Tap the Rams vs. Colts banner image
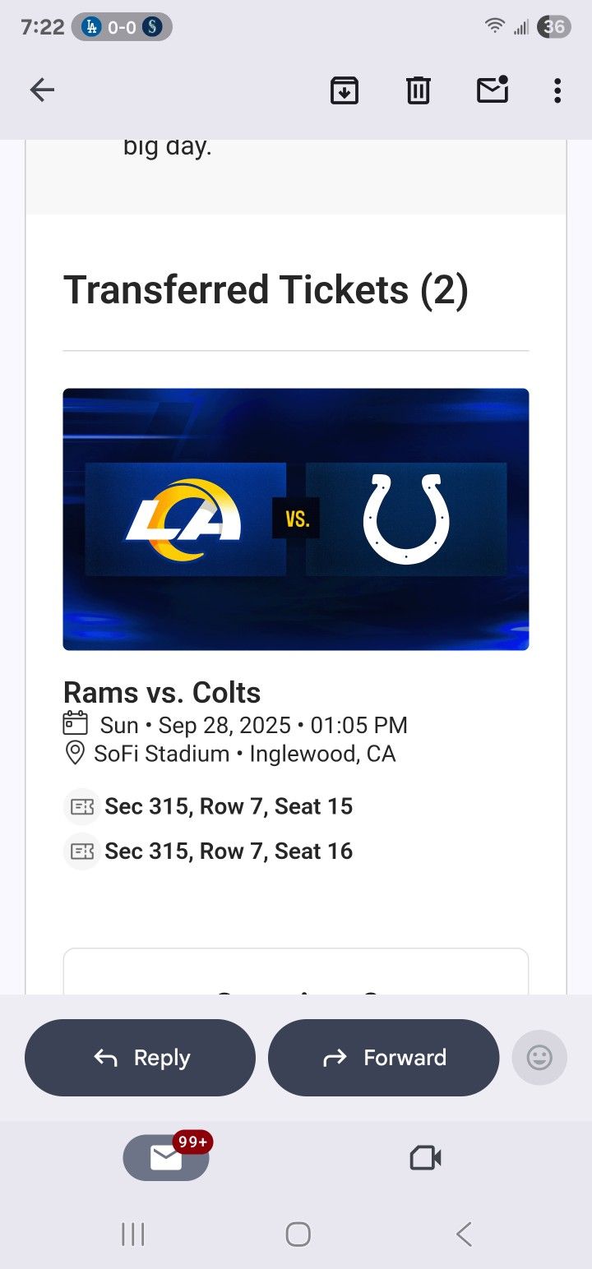This screenshot has height=1269, width=592. point(296,519)
